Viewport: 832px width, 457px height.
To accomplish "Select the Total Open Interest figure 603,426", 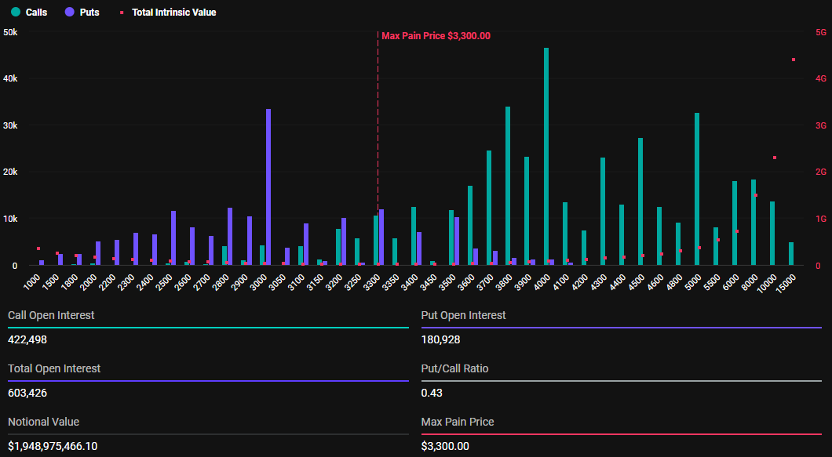I will coord(27,393).
